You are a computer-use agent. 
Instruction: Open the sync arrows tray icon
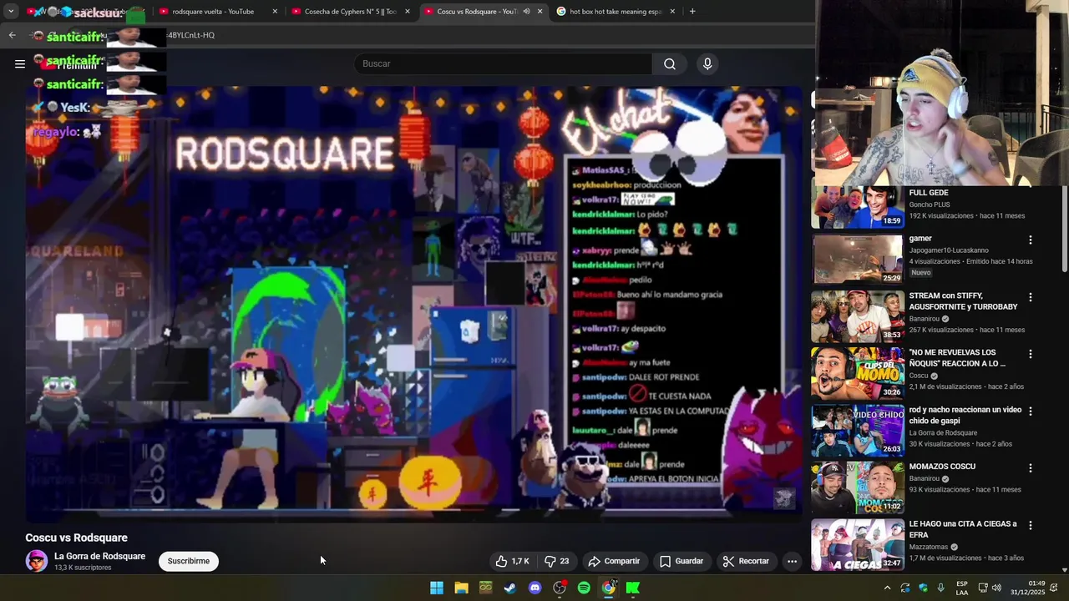pyautogui.click(x=905, y=588)
